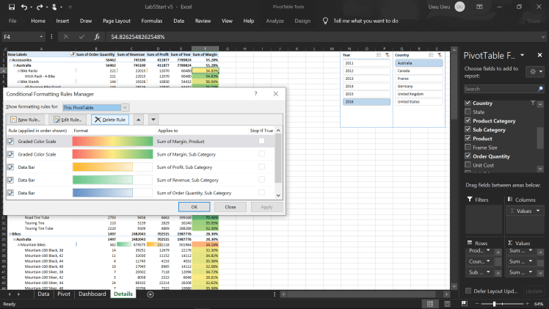Open the PivotTable Fields tools gear dropdown
The height and width of the screenshot is (309, 549).
534,70
